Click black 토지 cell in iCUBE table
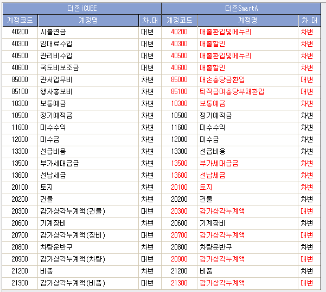Viewport: 326px width, 292px height. tap(88, 188)
